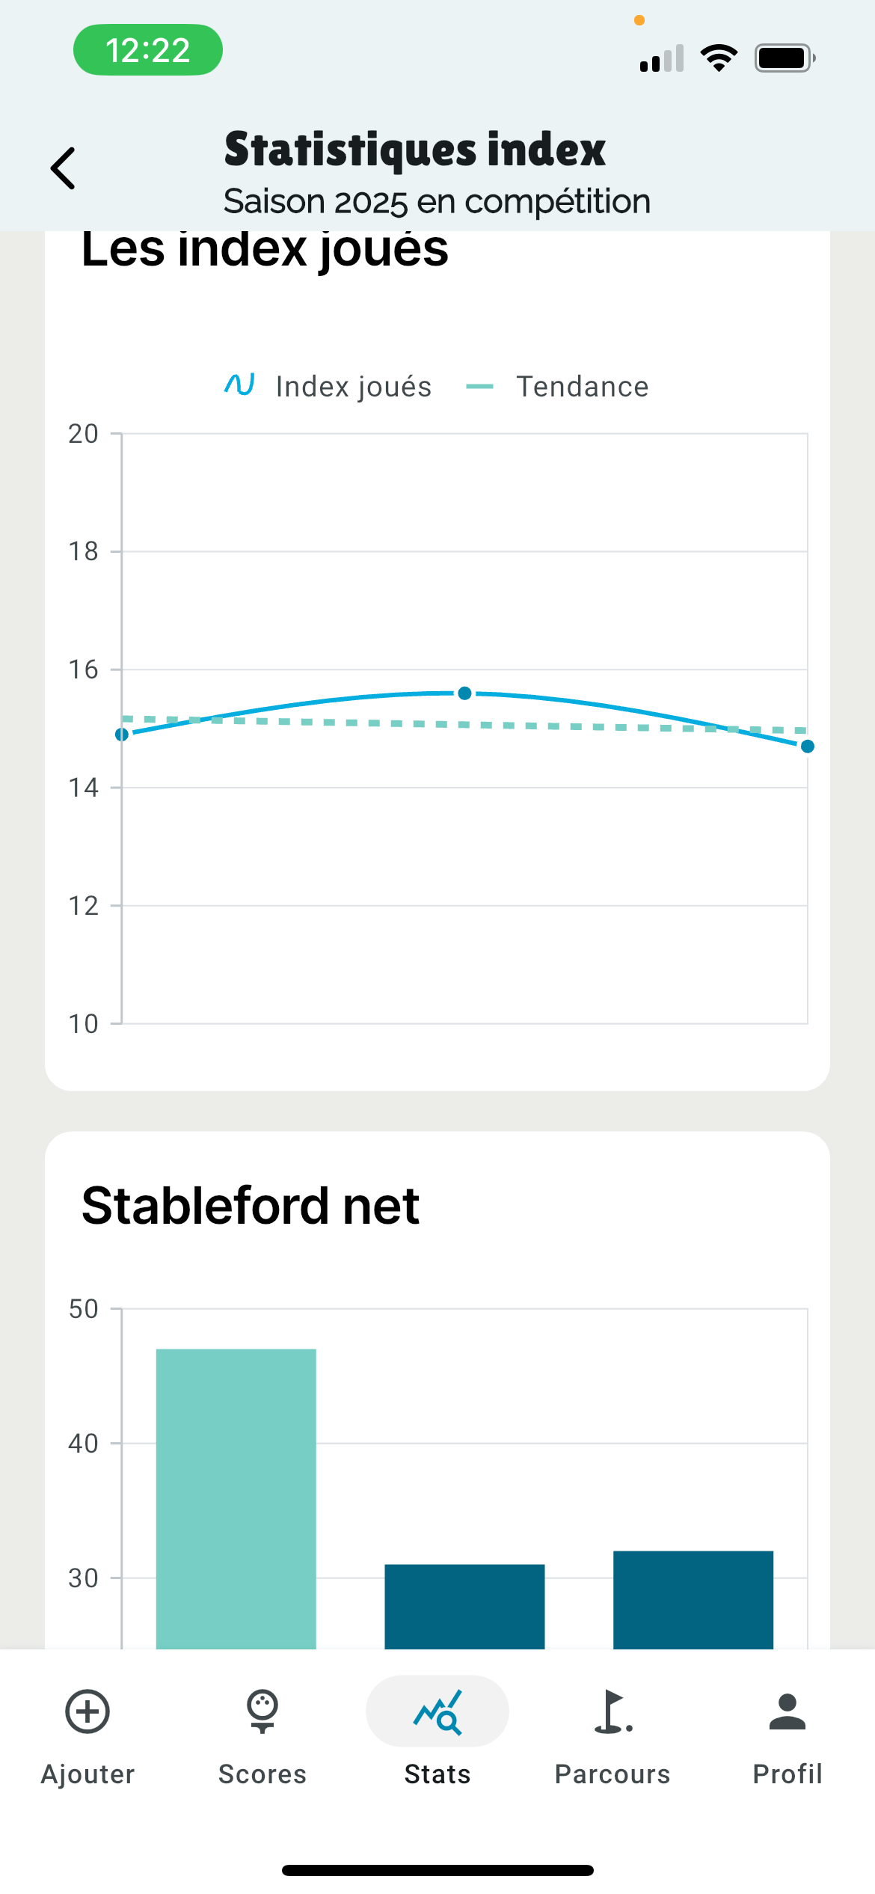Tap the battery indicator icon

[785, 58]
